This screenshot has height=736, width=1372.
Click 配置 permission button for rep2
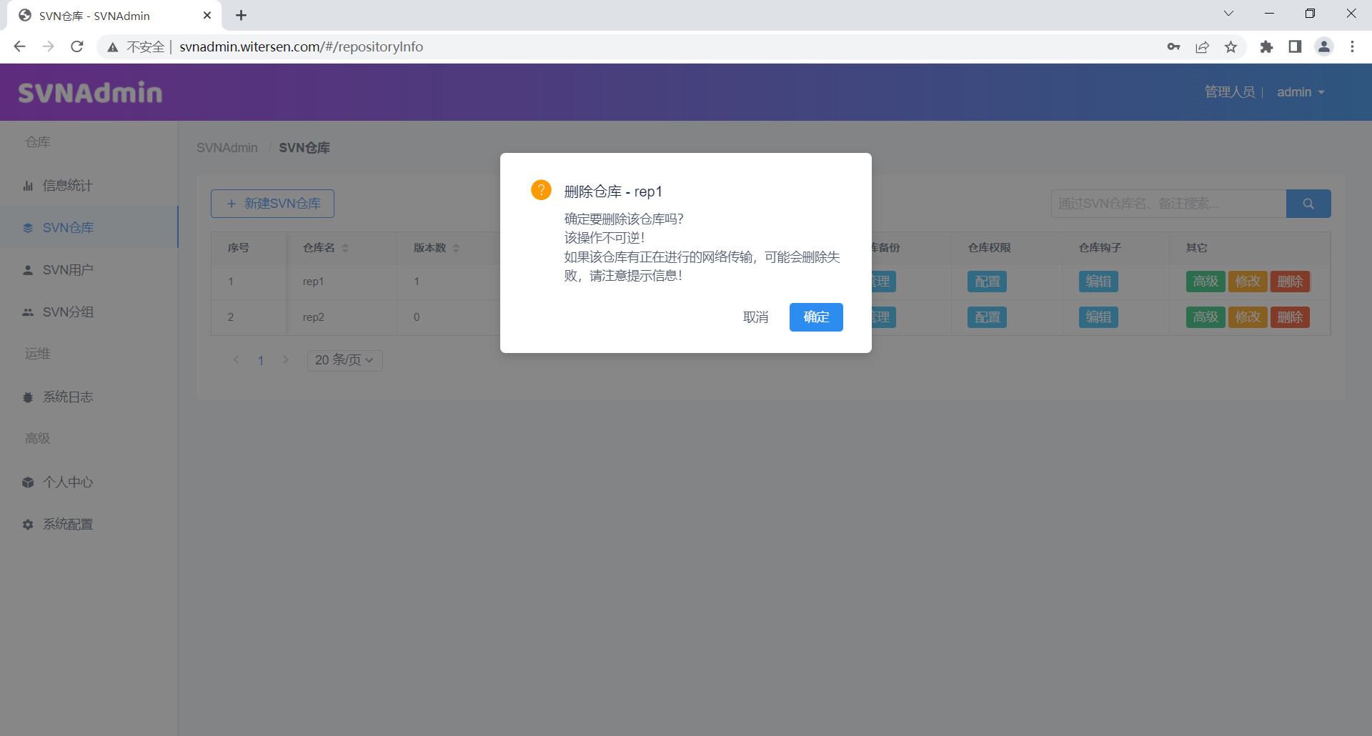988,317
